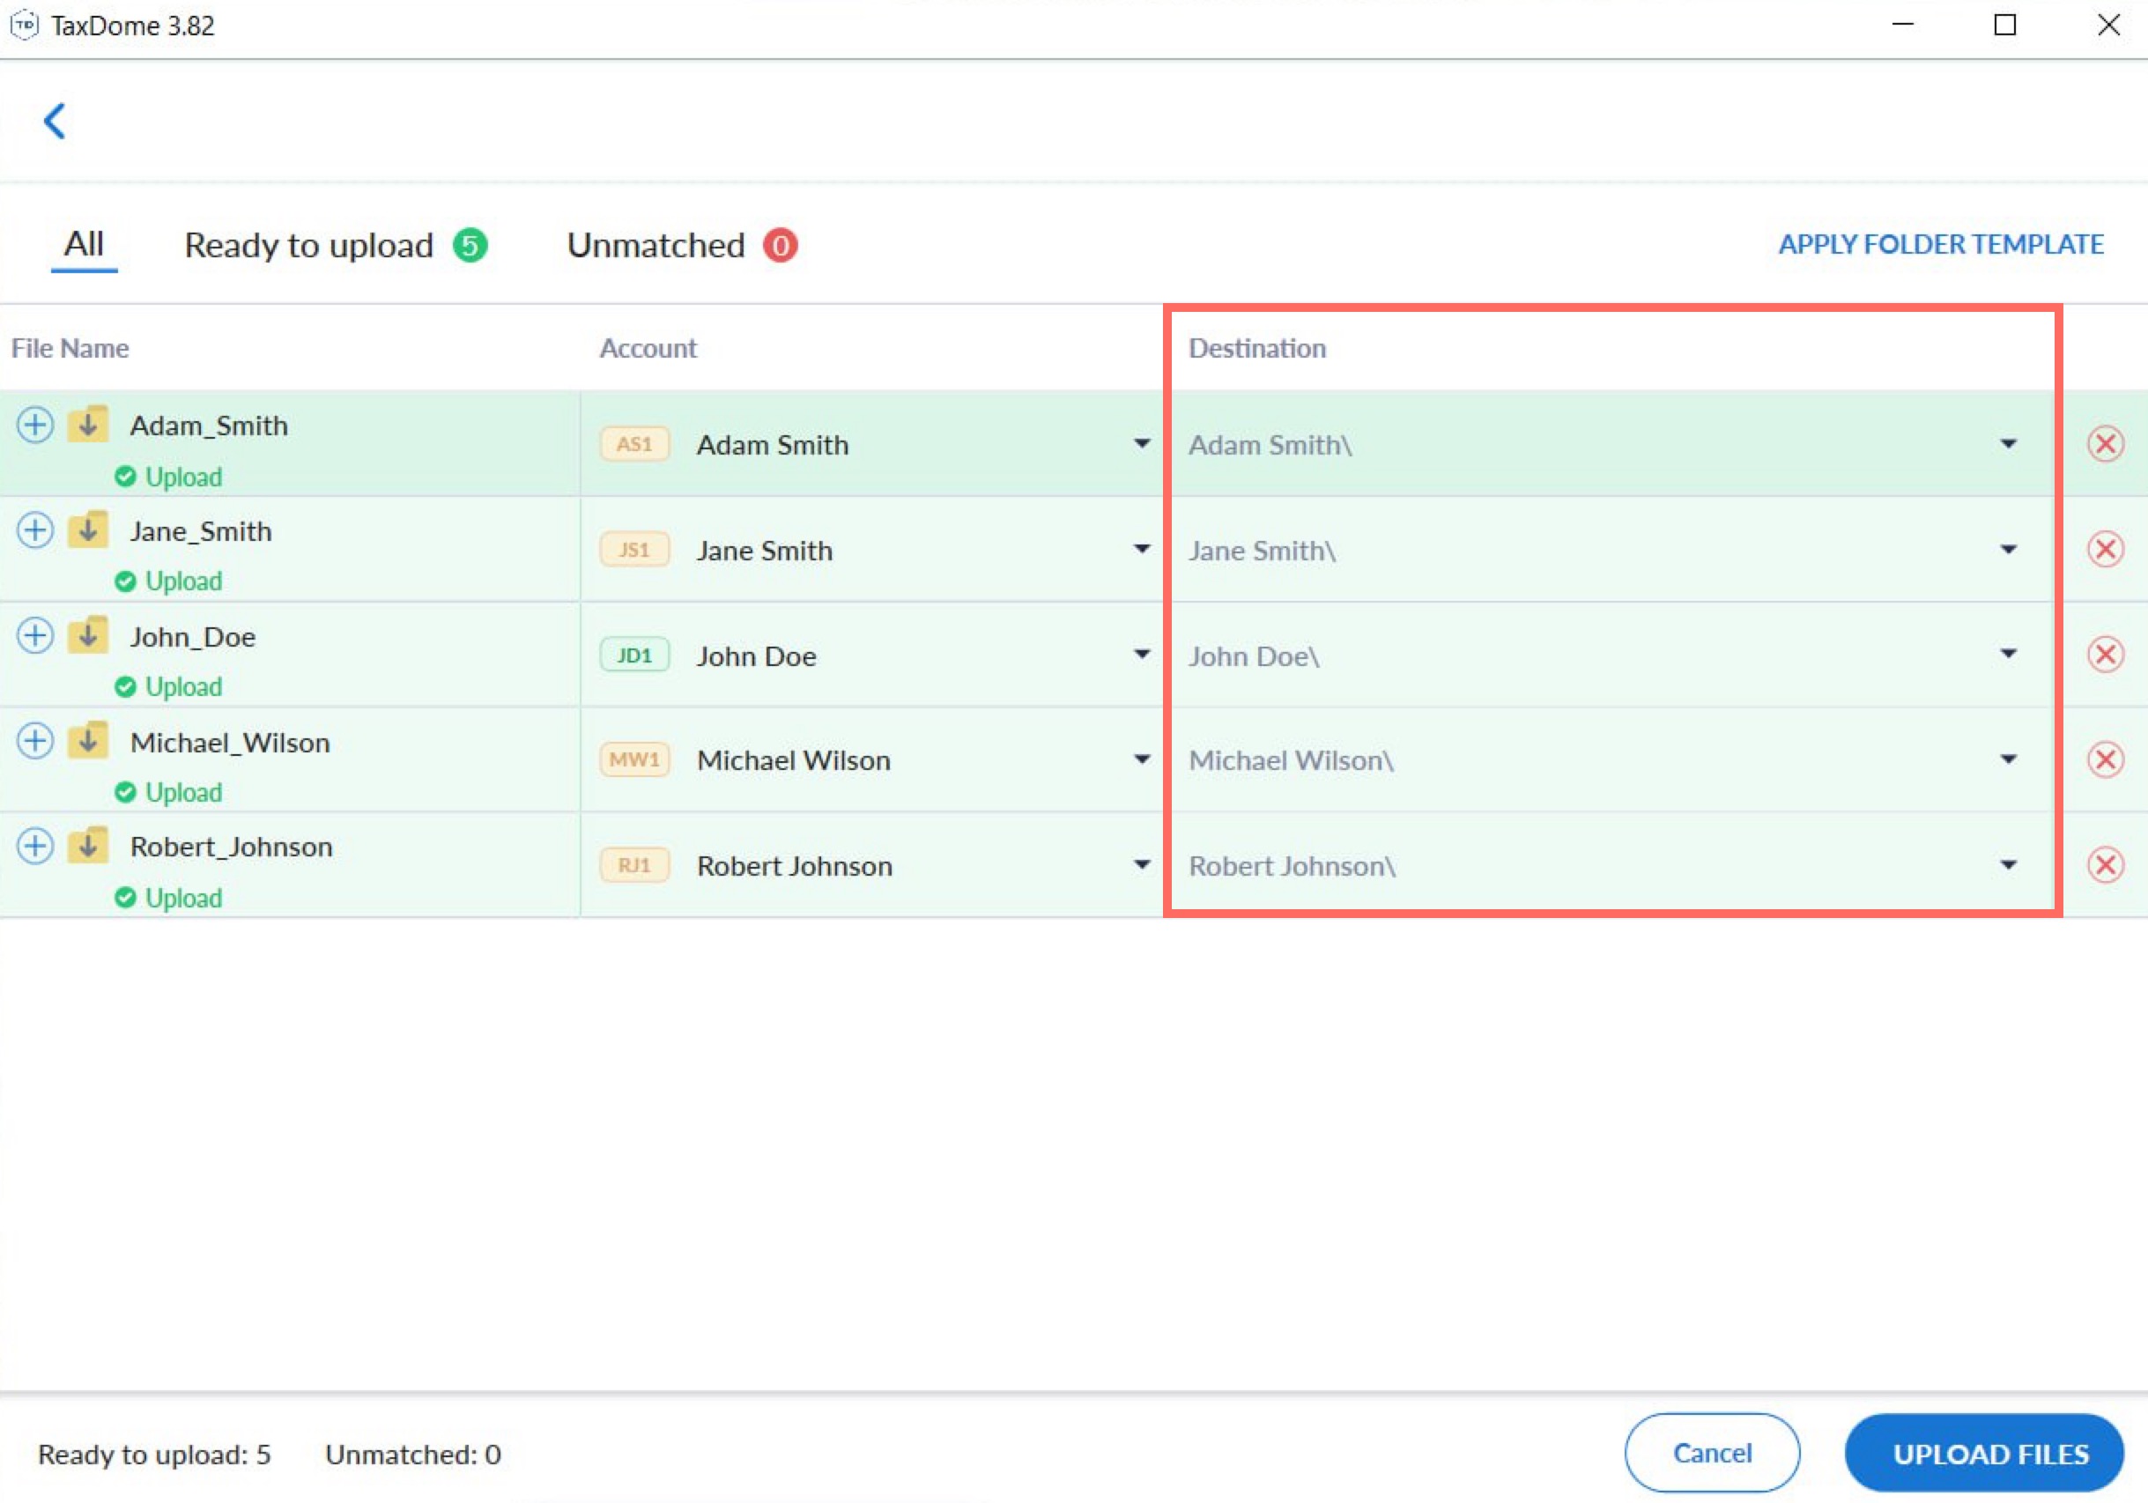Click the Jane_Smith folder icon
Viewport: 2148px width, 1503px height.
click(x=89, y=530)
